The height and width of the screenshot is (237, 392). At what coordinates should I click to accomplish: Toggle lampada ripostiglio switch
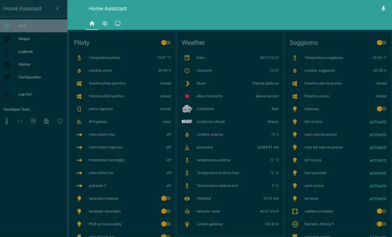pyautogui.click(x=166, y=211)
